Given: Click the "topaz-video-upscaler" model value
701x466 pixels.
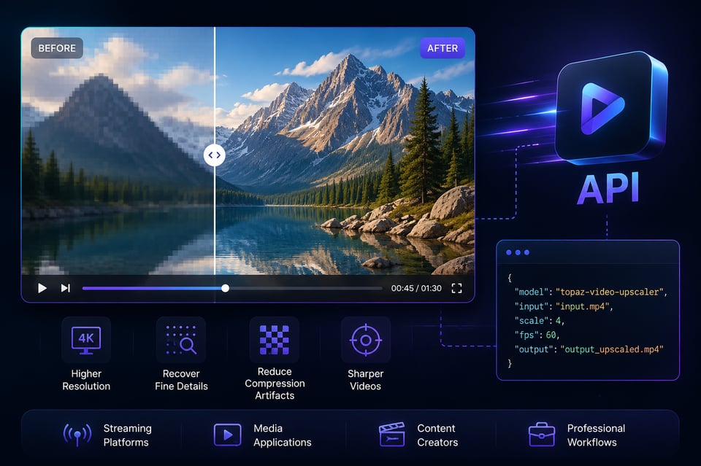Looking at the screenshot, I should point(610,292).
